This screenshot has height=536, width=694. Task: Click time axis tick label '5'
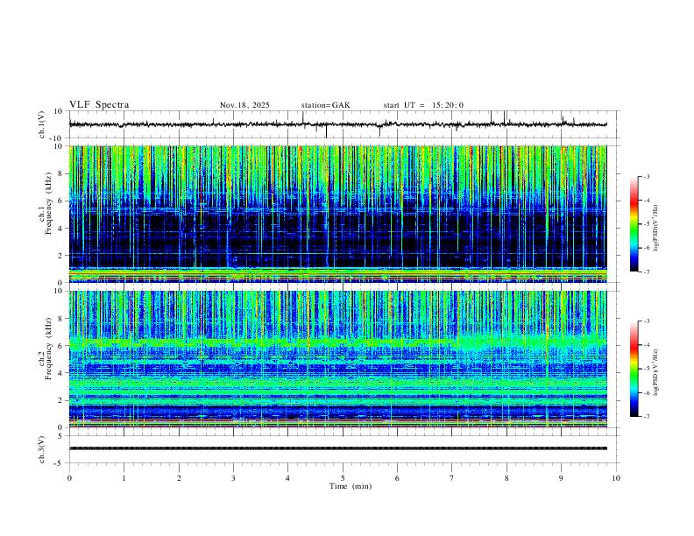343,478
